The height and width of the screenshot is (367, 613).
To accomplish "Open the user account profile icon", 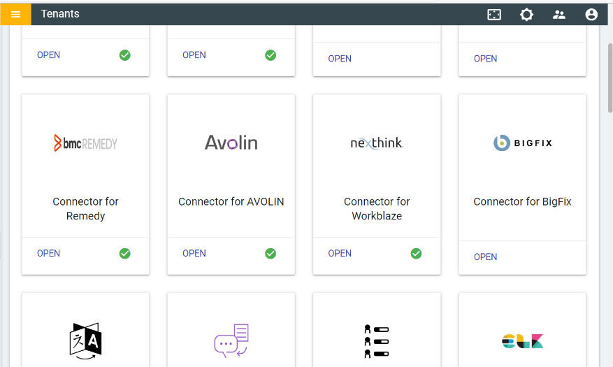I will coord(591,15).
